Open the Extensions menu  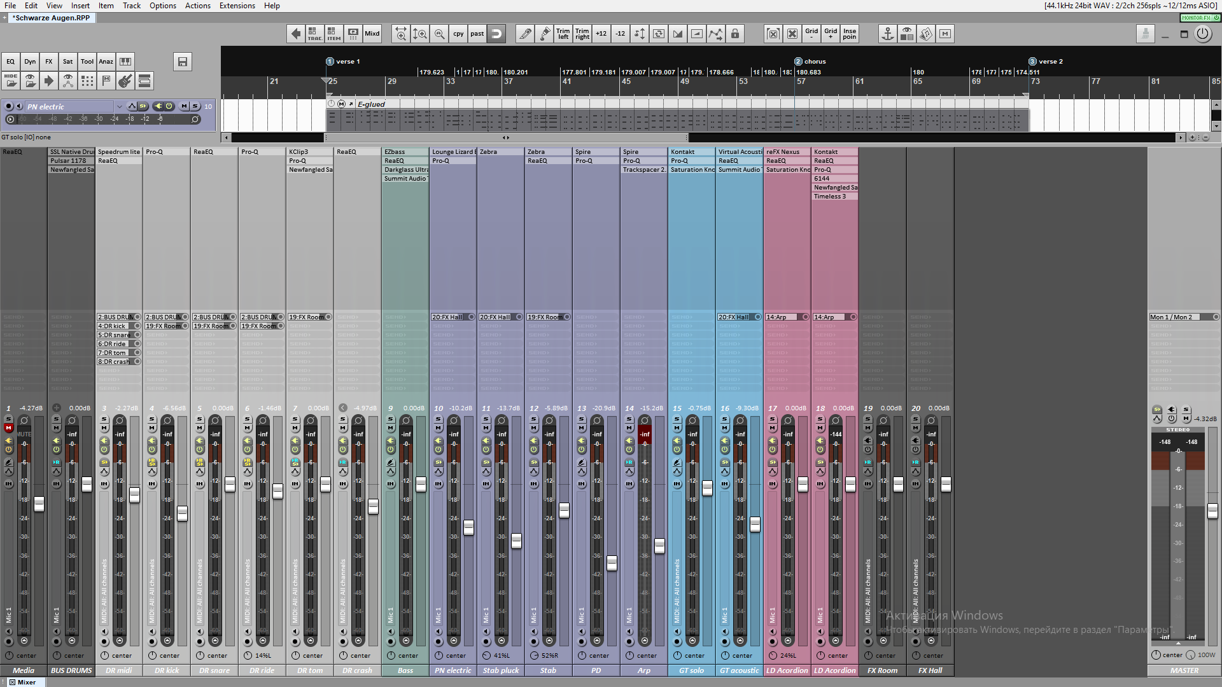[237, 6]
